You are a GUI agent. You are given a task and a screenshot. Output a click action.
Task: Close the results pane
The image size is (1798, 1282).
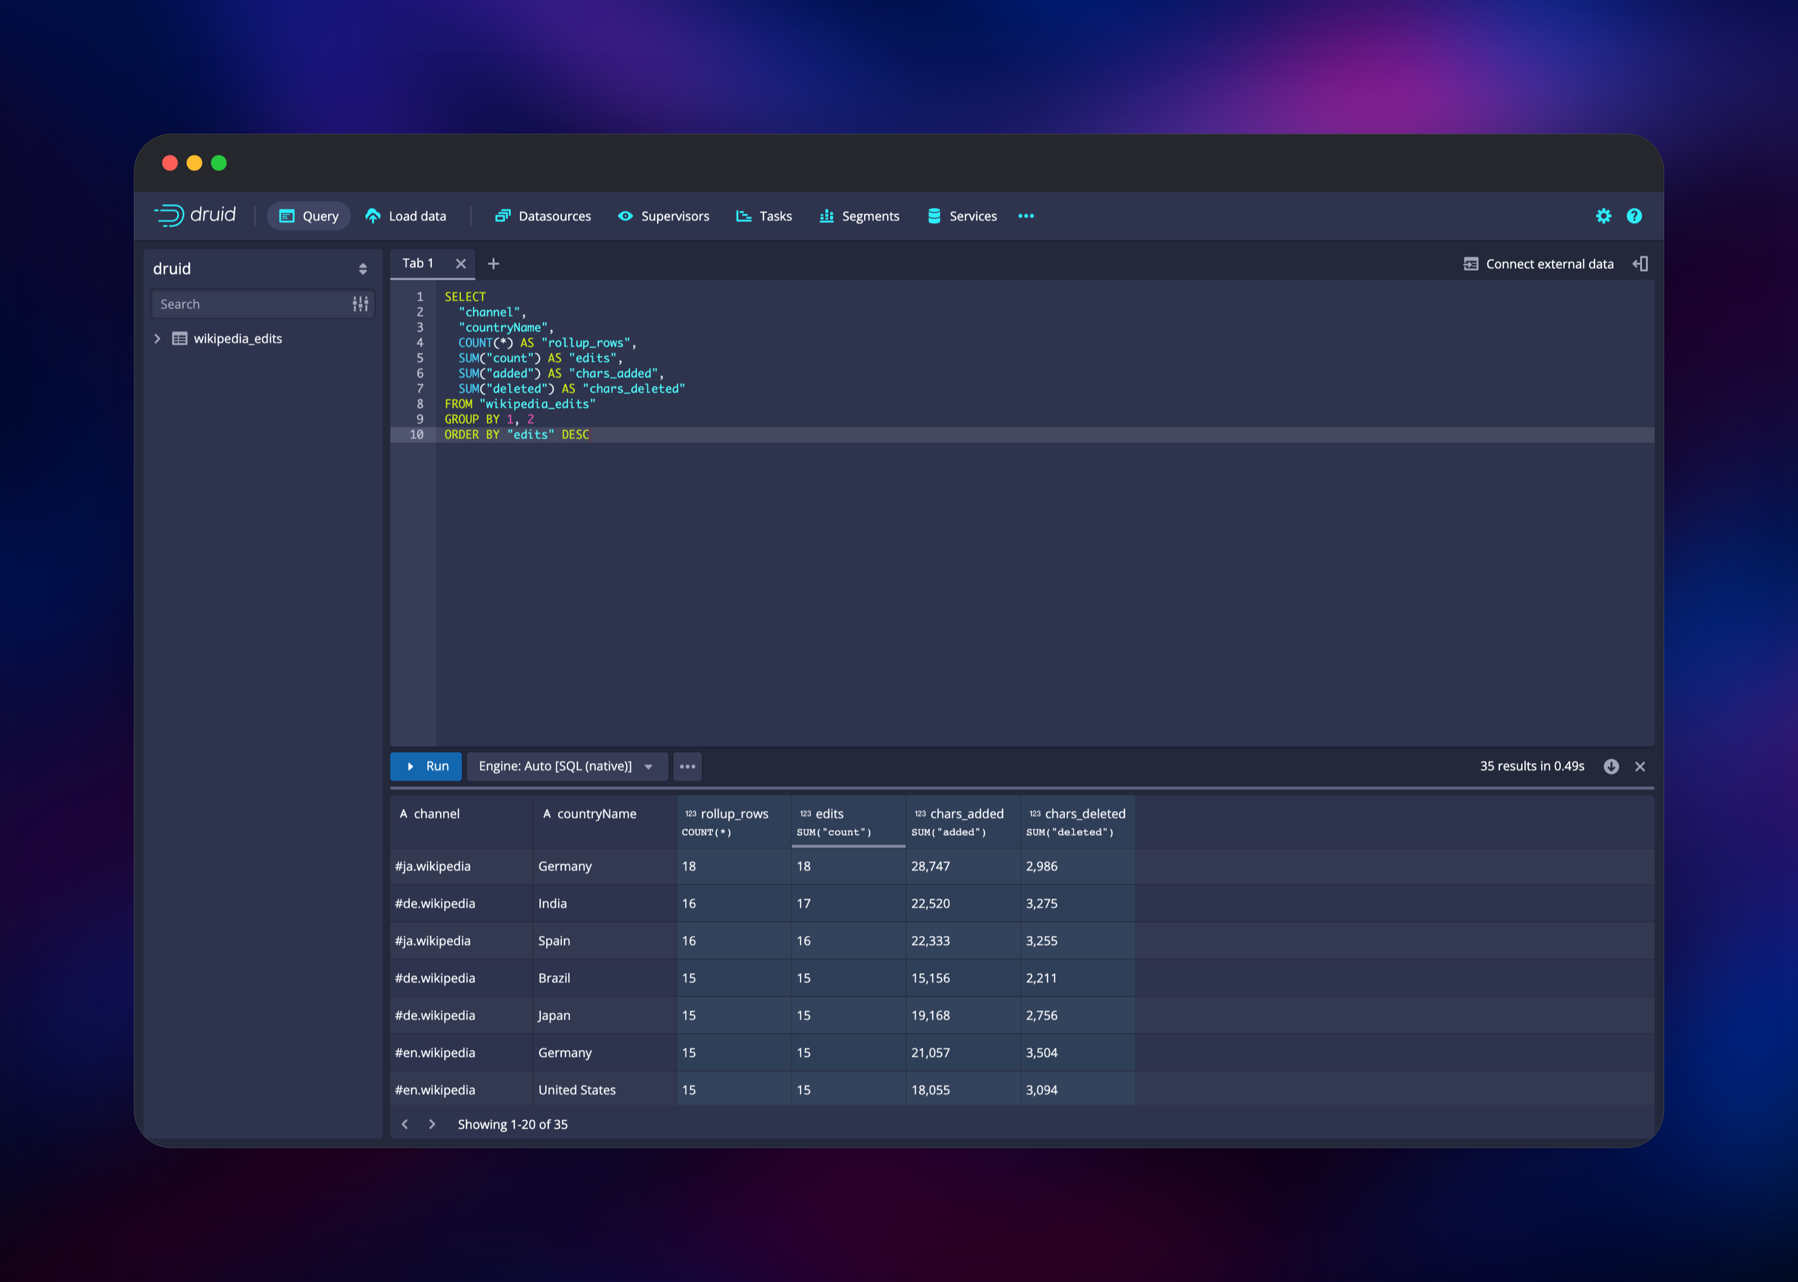pyautogui.click(x=1640, y=766)
